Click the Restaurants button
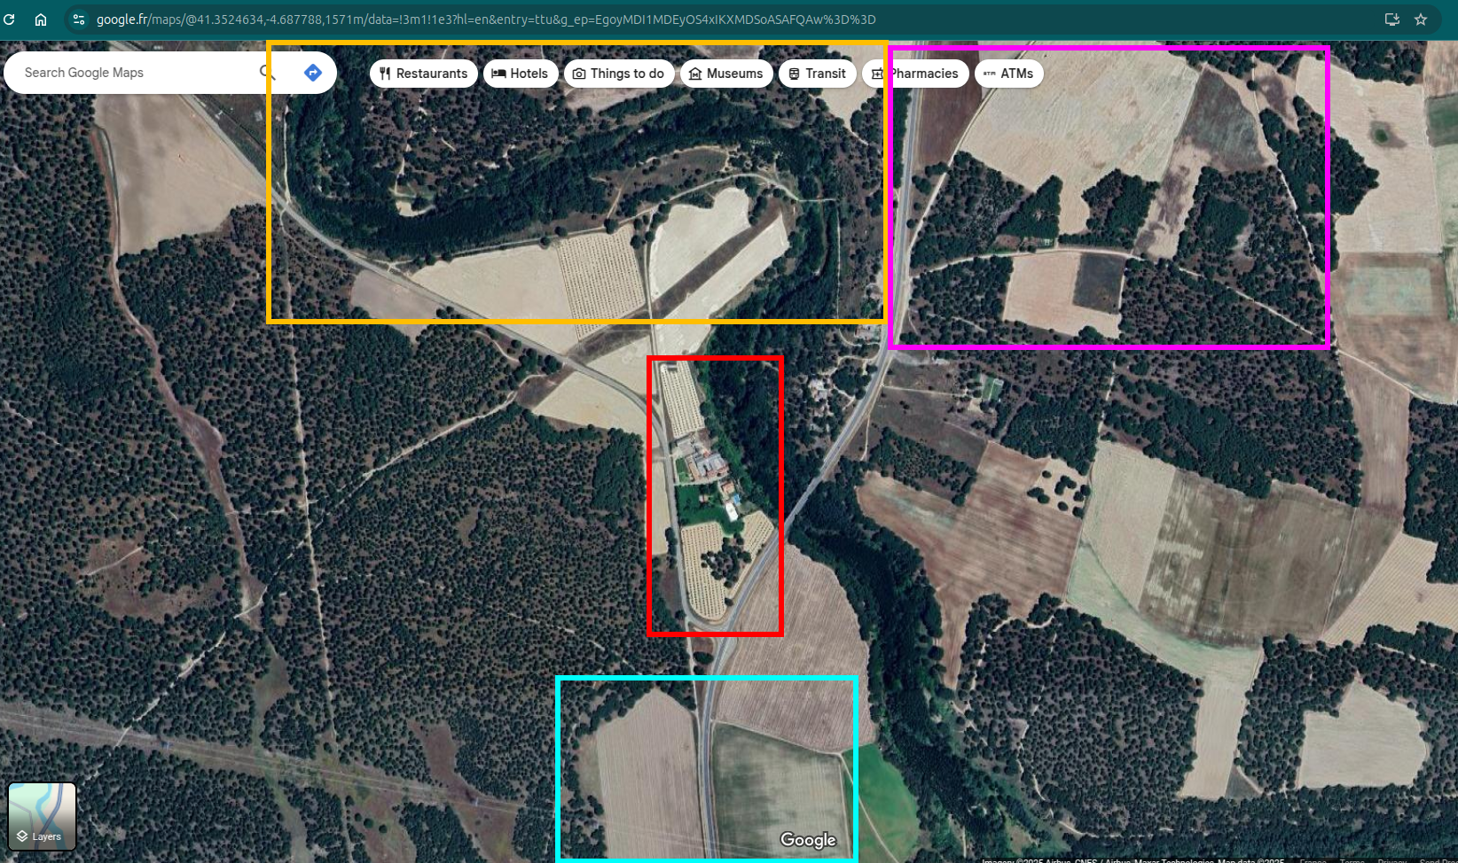Screen dimensions: 1458x863 pos(423,74)
